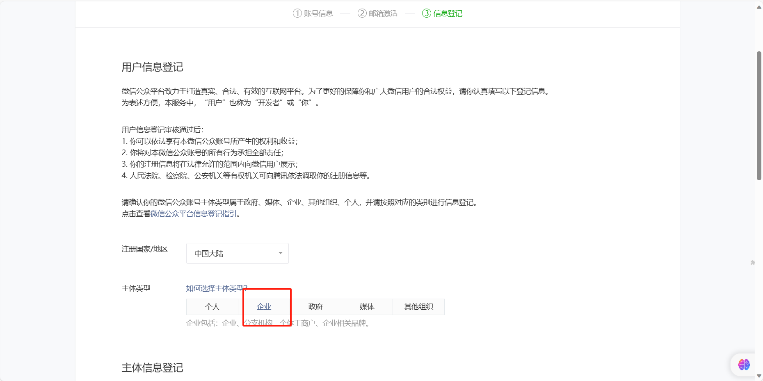Image resolution: width=763 pixels, height=381 pixels.
Task: Click the line starting 2. 你将对本微信公众账号
Action: point(202,153)
